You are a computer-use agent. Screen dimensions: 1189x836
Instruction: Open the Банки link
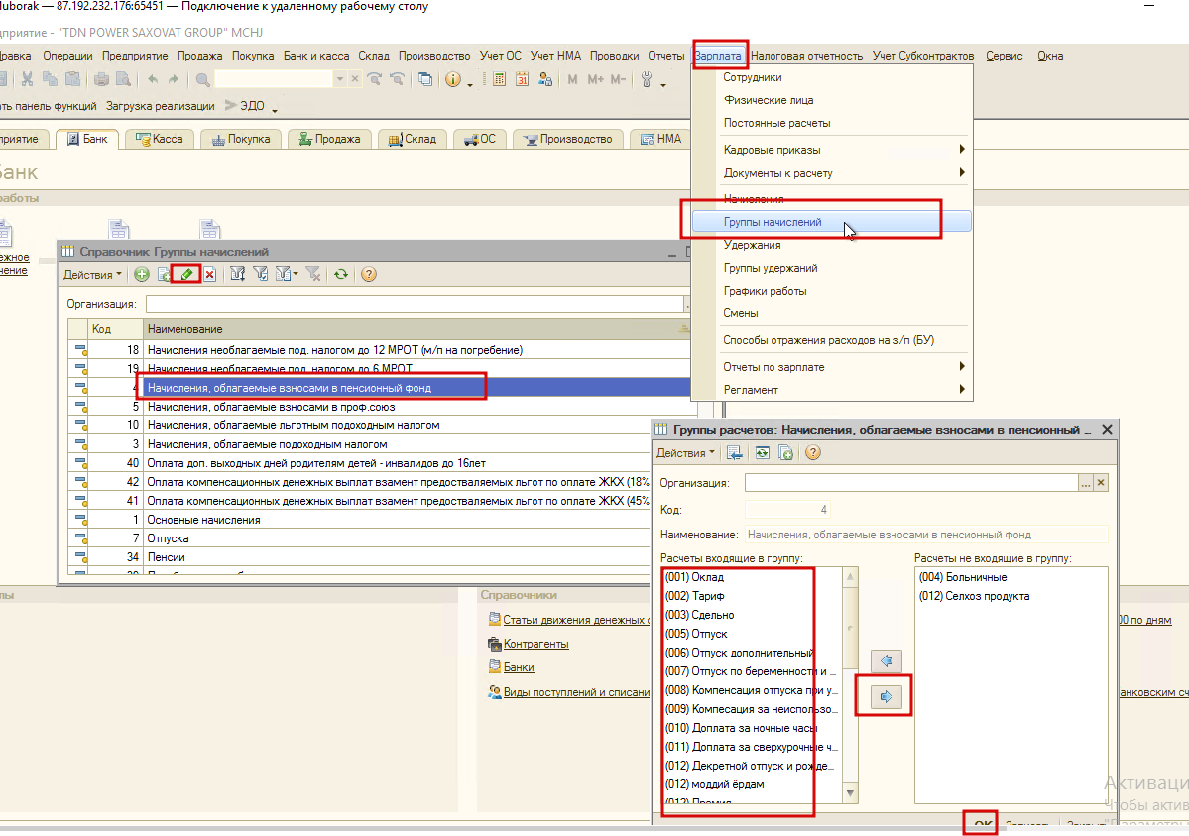pyautogui.click(x=519, y=667)
